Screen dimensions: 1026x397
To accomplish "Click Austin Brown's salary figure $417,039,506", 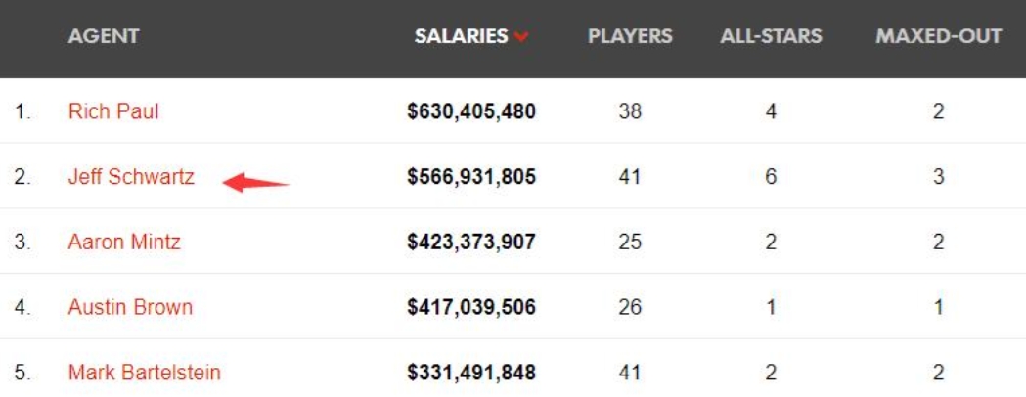I will coord(471,307).
